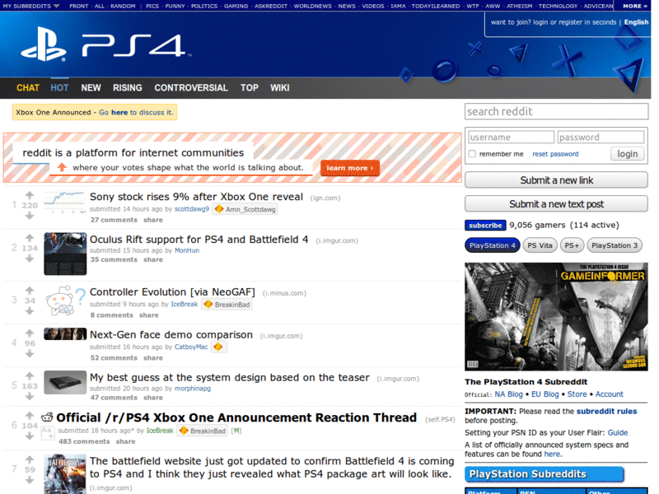
Task: Upvote the Official Reaction Thread post
Action: pos(30,416)
